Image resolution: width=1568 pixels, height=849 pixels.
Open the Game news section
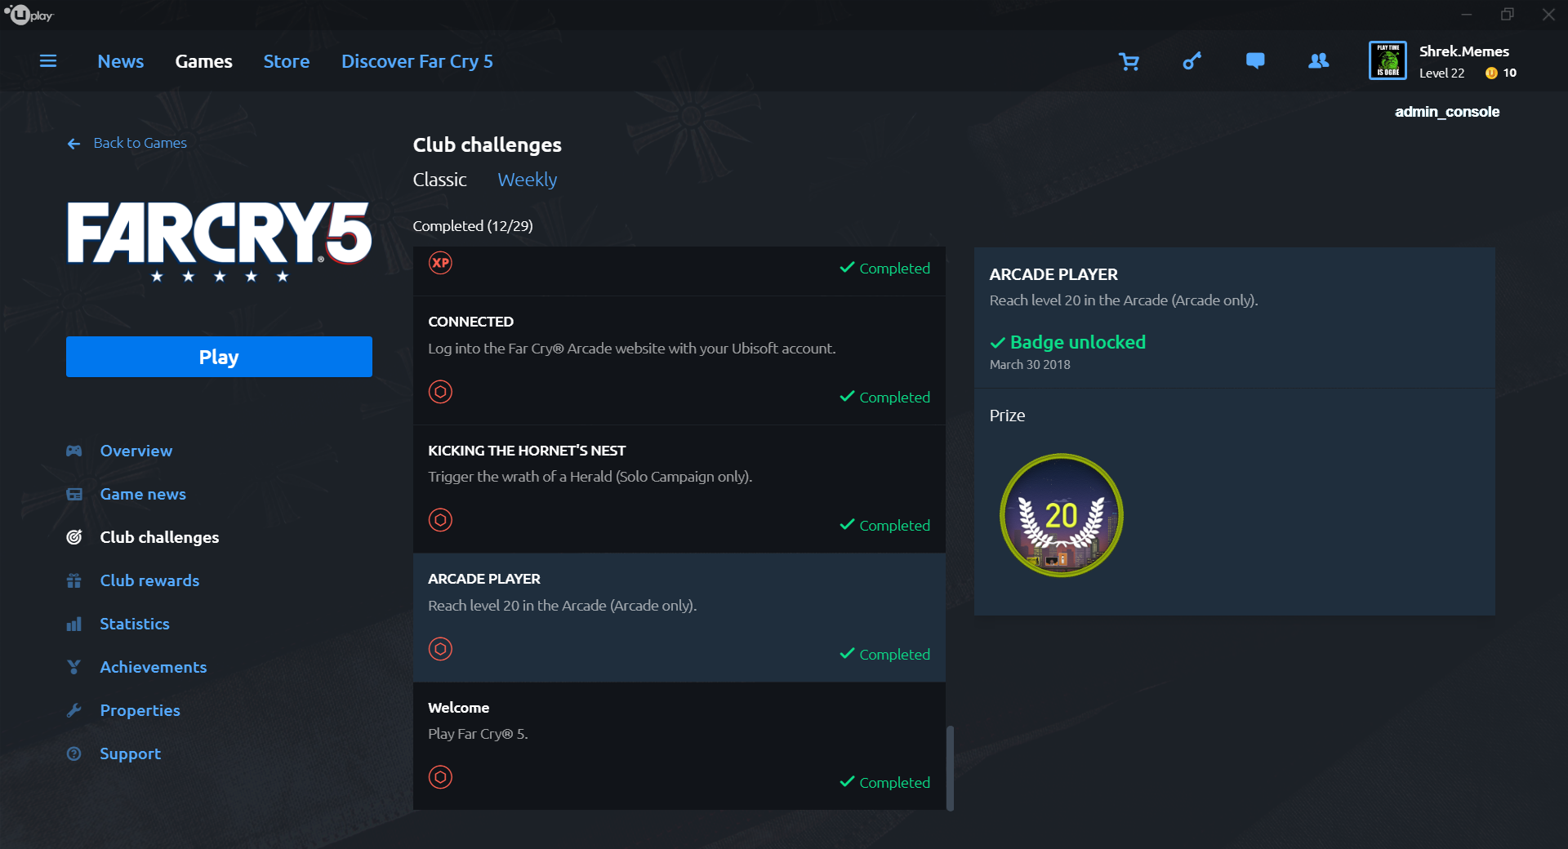(x=143, y=494)
